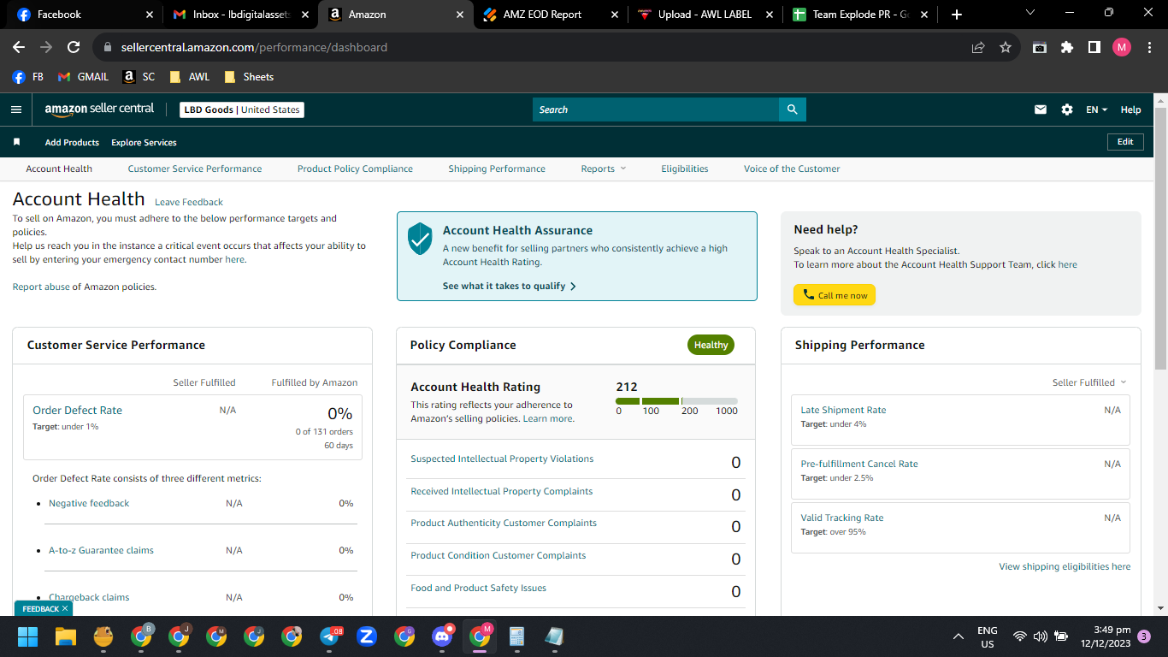Switch to the AMZ EOD Report browser tab

tap(551, 15)
